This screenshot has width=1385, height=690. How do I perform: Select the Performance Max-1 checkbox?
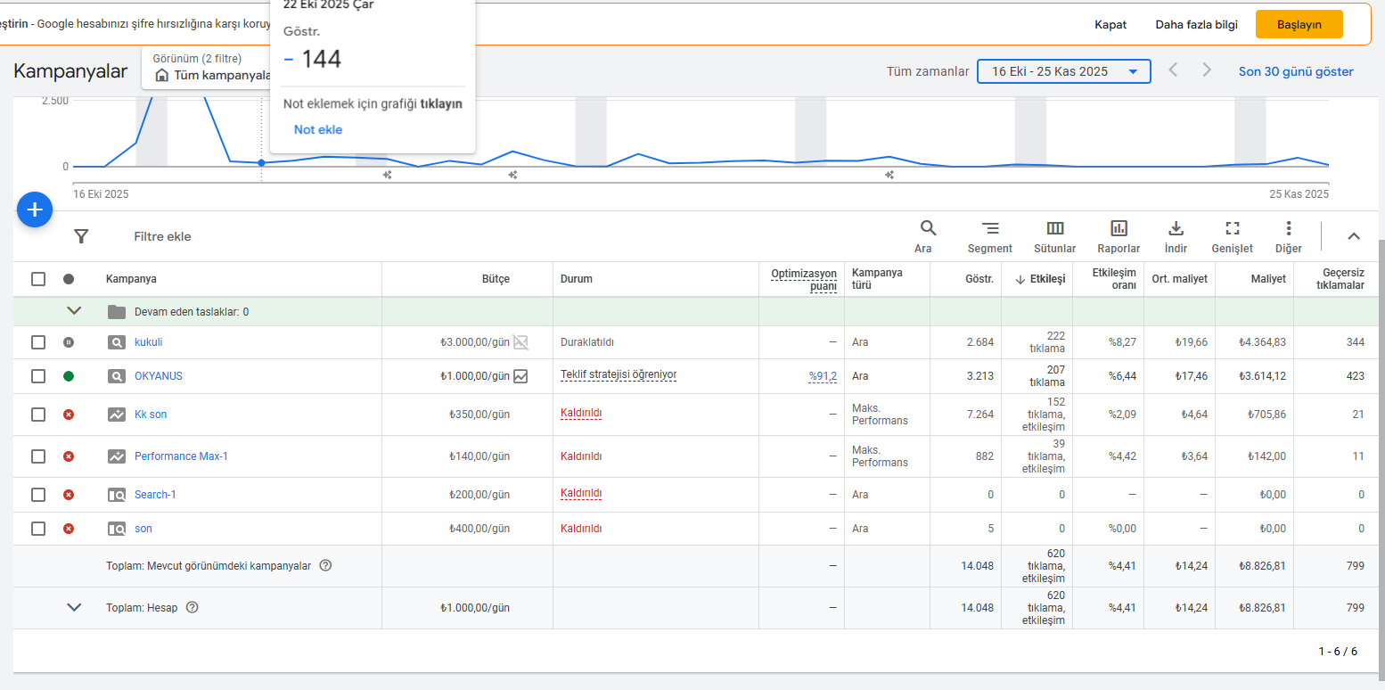[x=38, y=456]
